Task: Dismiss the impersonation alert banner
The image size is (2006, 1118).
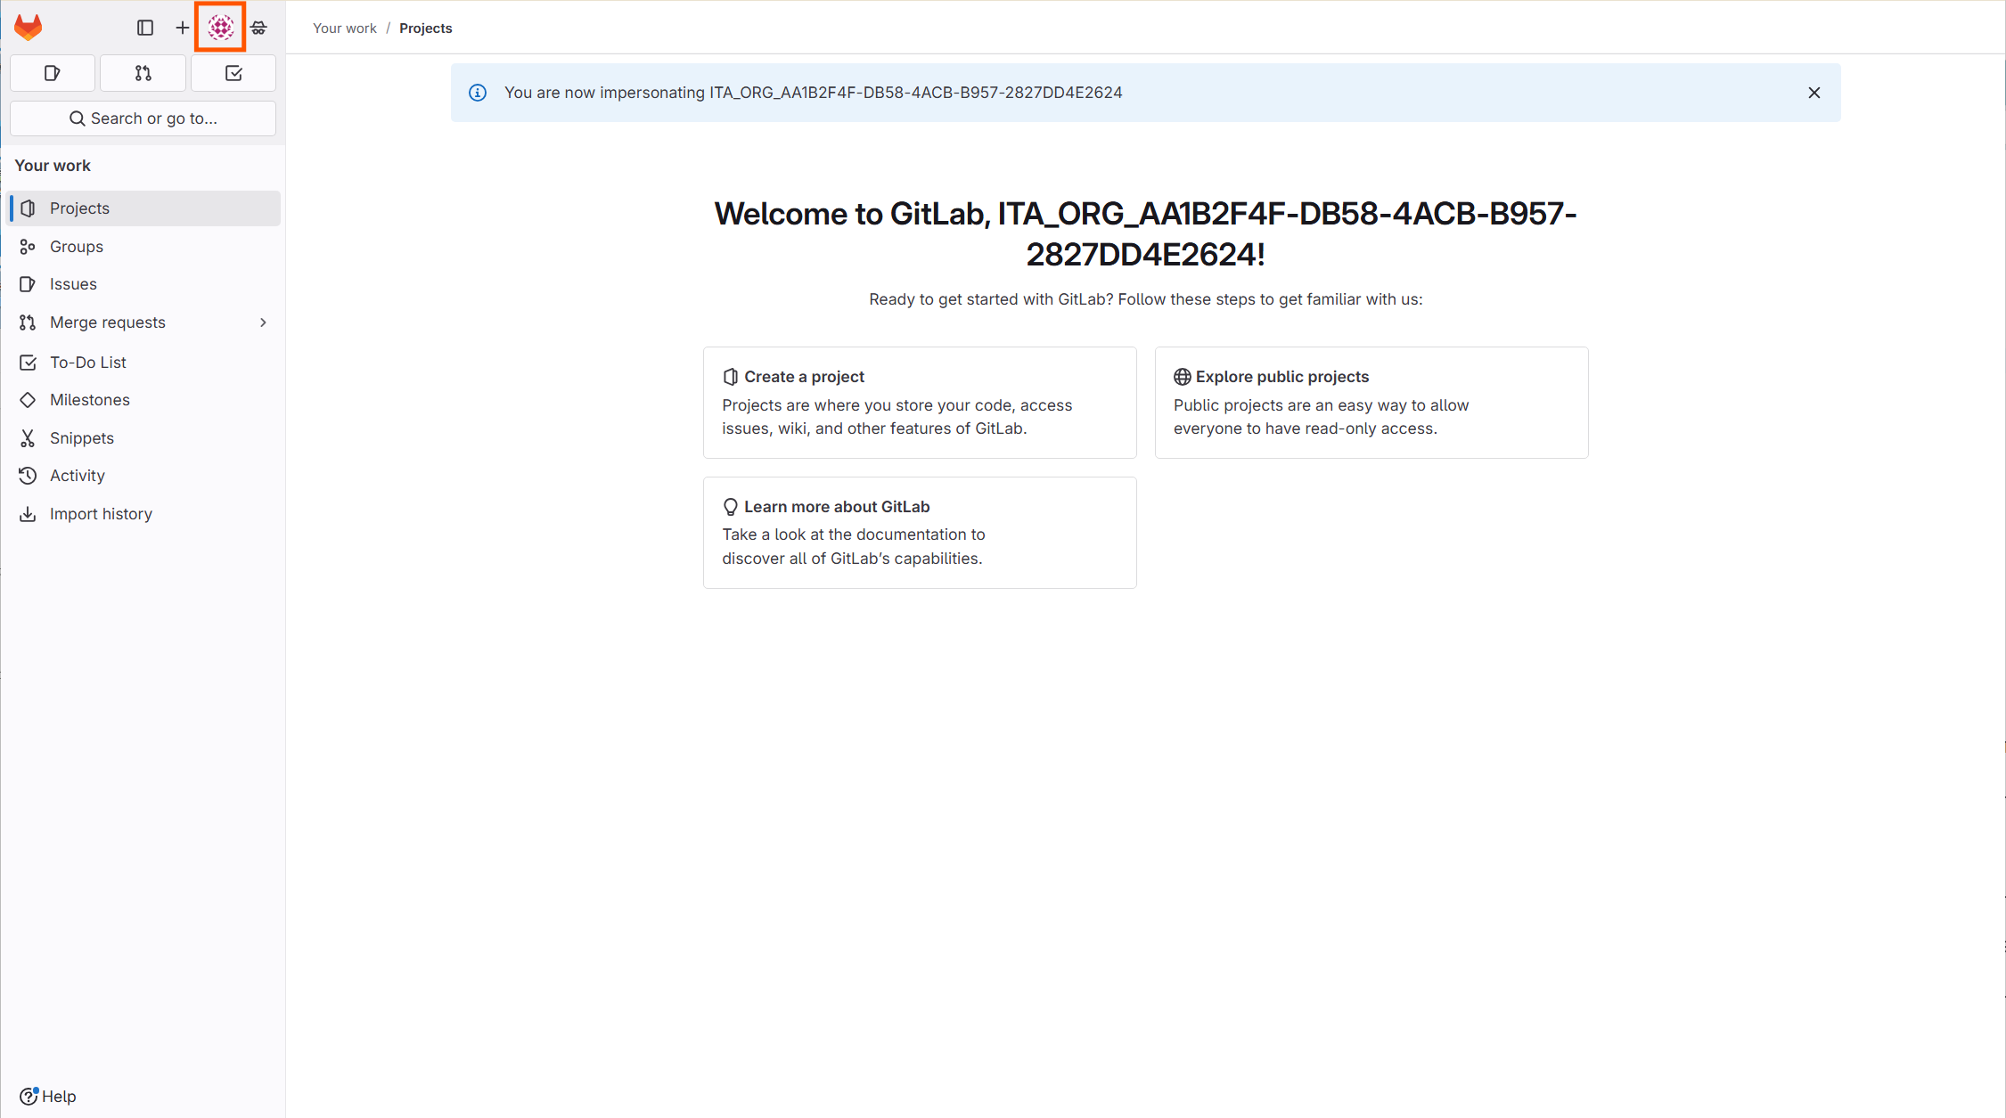Action: tap(1814, 93)
